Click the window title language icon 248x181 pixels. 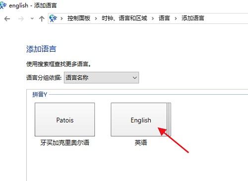[x=3, y=5]
